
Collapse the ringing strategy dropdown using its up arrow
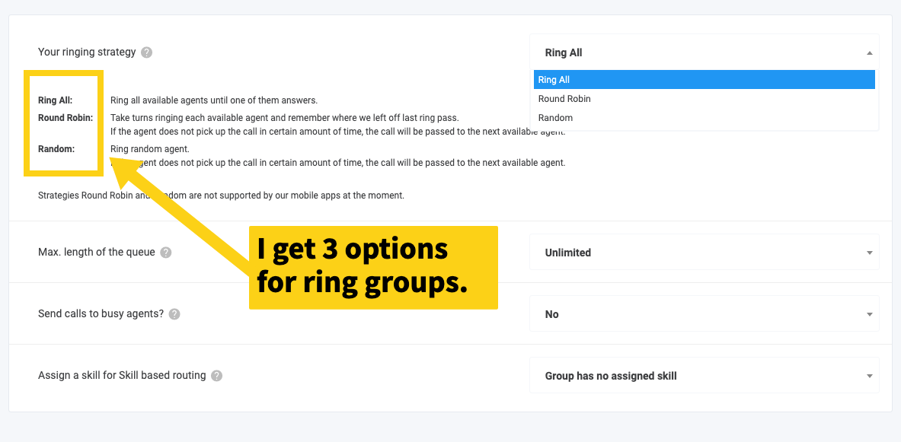[x=870, y=52]
